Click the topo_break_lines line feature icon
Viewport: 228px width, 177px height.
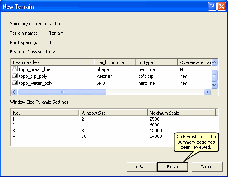click(15, 69)
